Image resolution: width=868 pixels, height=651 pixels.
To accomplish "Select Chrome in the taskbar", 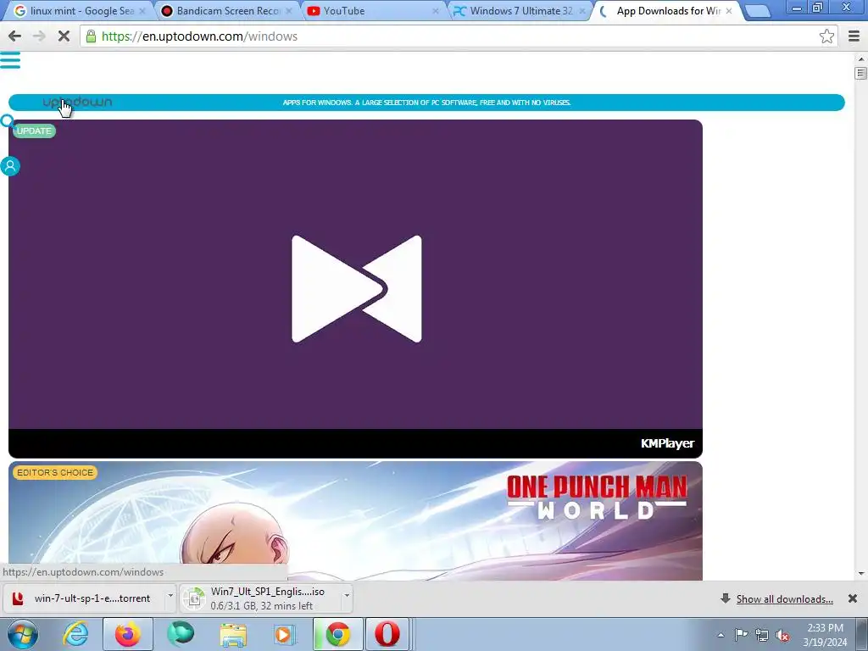I will pyautogui.click(x=337, y=634).
